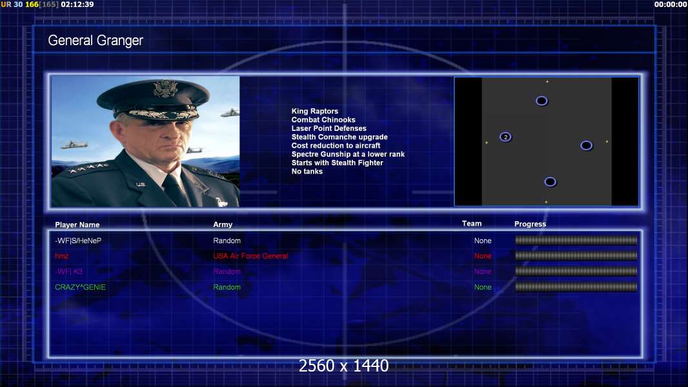Image resolution: width=688 pixels, height=387 pixels.
Task: Select the right-side start position circle on map
Action: click(586, 146)
